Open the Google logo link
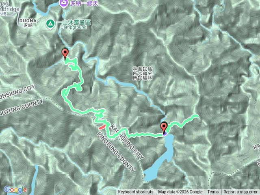 [15, 190]
